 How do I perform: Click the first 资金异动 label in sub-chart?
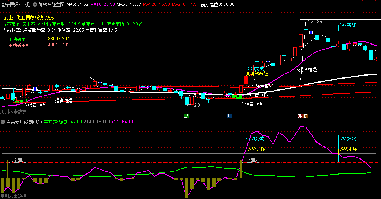[x=18, y=161]
